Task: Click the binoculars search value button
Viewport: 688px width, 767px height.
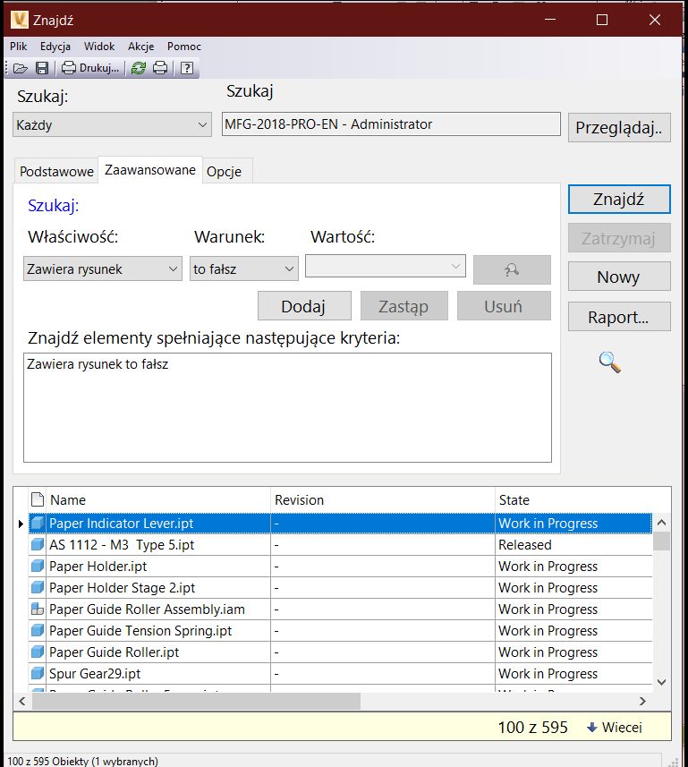Action: 512,269
